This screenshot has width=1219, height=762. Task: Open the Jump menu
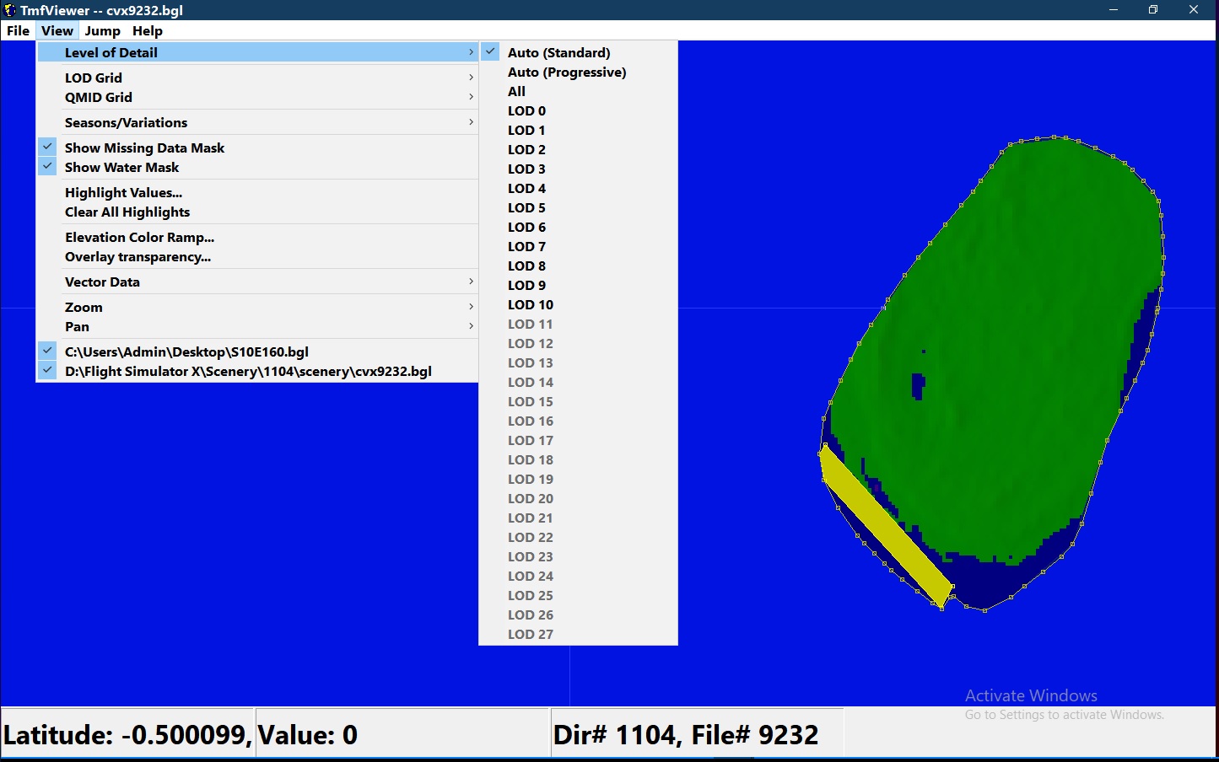(102, 31)
